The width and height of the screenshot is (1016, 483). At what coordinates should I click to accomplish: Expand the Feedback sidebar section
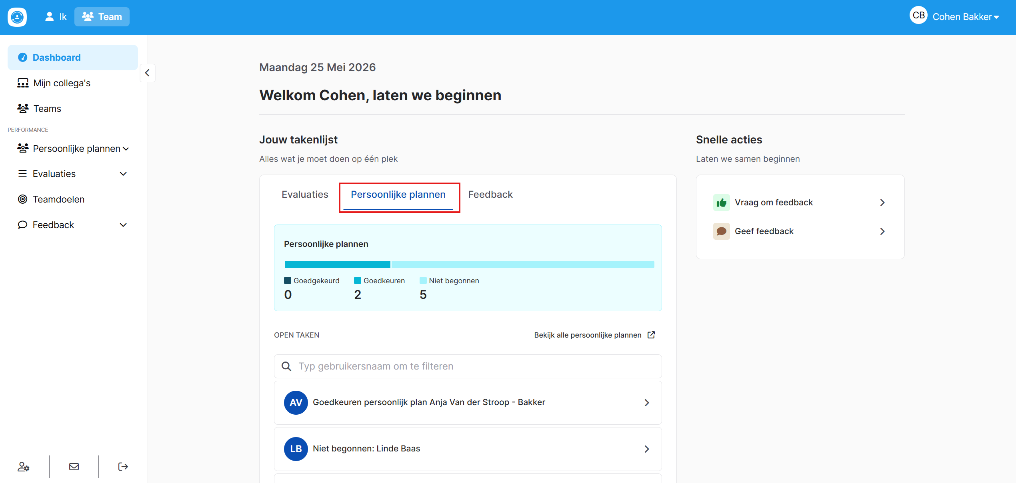[x=73, y=225]
